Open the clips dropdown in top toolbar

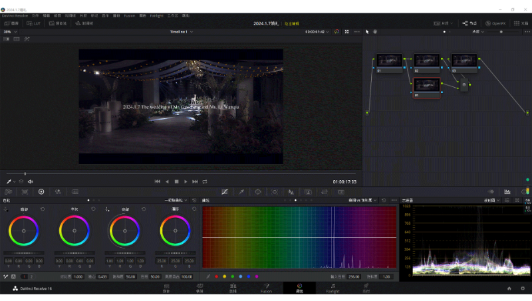[x=443, y=23]
